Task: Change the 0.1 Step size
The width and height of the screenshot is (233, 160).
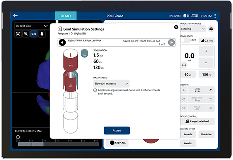Action: coord(207,40)
